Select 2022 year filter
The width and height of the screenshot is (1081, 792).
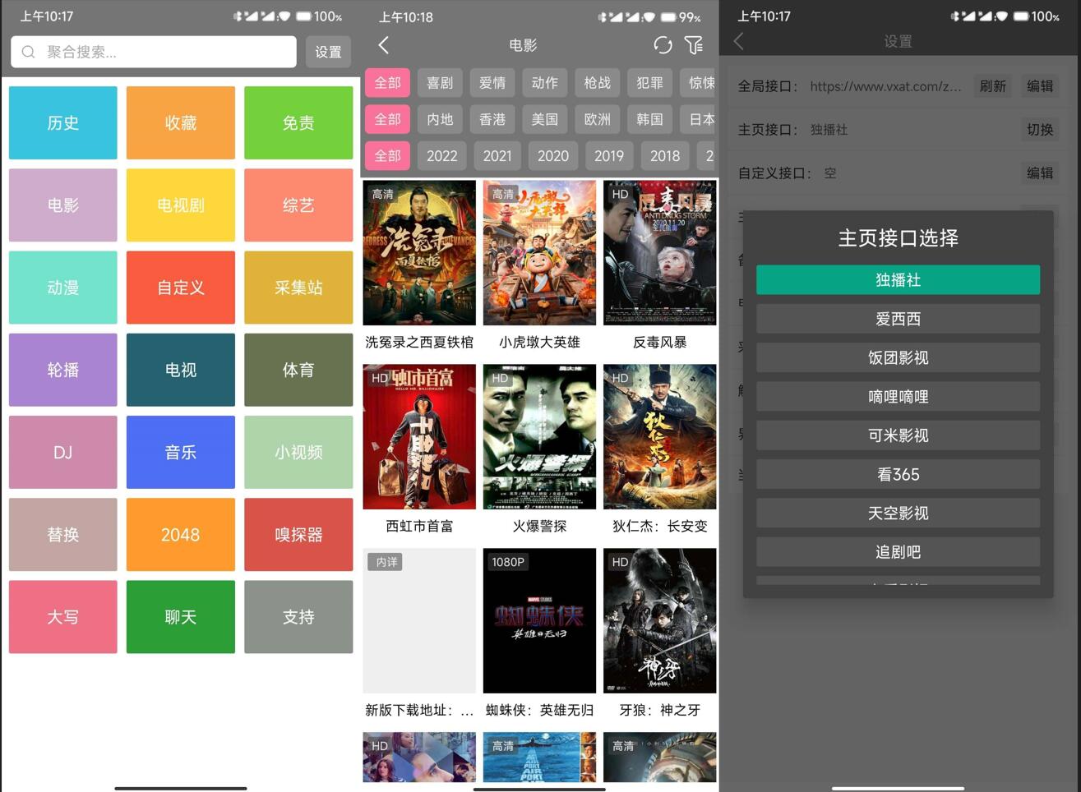tap(441, 155)
